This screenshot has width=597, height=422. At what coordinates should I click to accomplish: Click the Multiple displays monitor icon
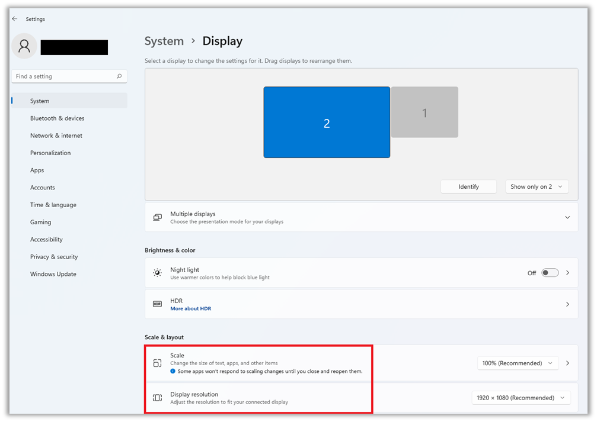(x=157, y=218)
